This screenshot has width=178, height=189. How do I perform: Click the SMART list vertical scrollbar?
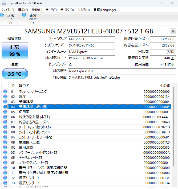[x=174, y=126]
